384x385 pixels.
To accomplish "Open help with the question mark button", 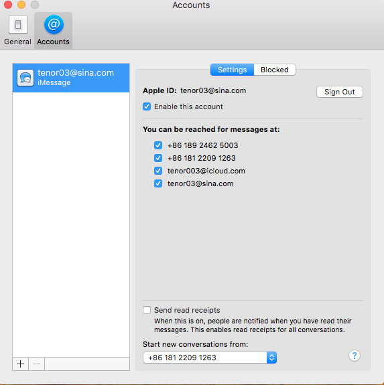I will click(x=354, y=356).
